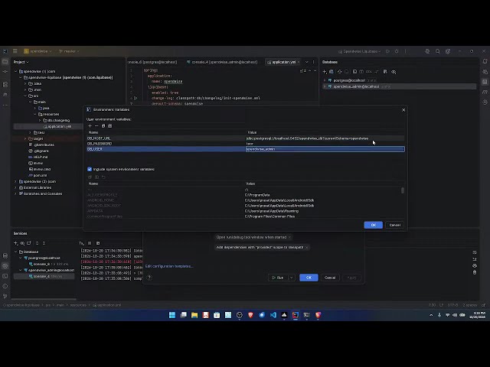
Task: Select External Libraries node
Action: pyautogui.click(x=35, y=187)
